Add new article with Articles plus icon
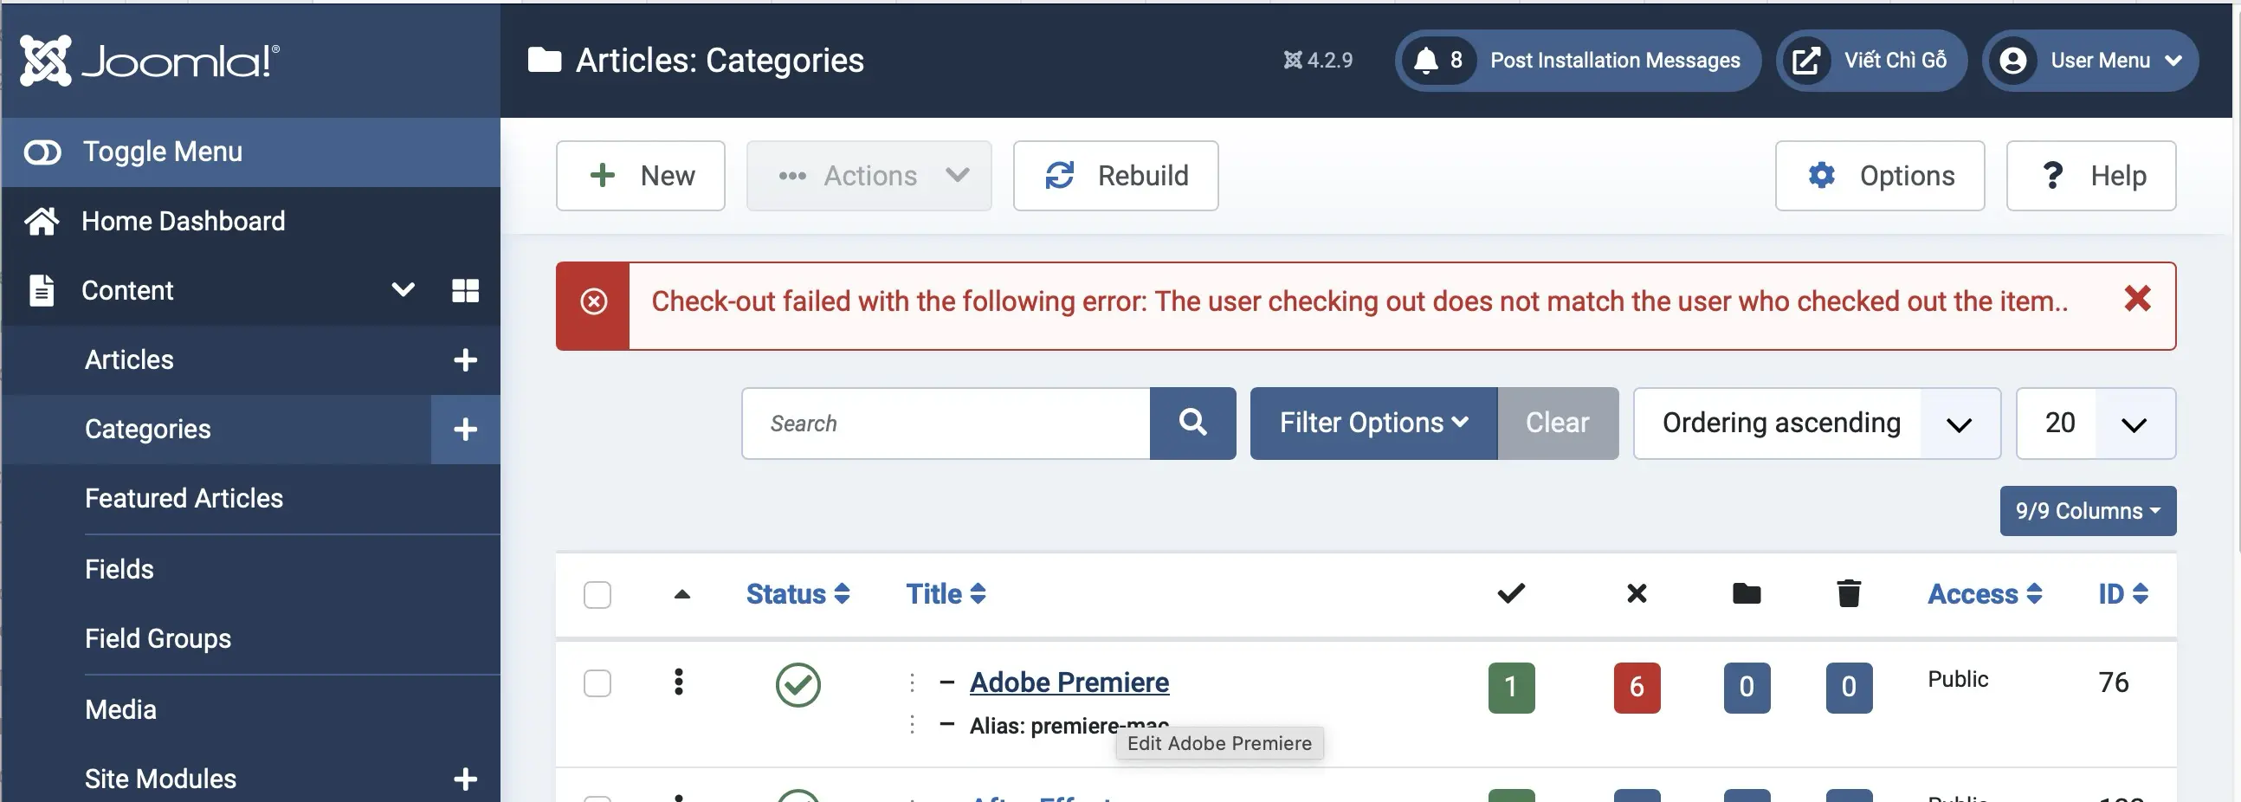This screenshot has width=2241, height=802. click(x=465, y=360)
